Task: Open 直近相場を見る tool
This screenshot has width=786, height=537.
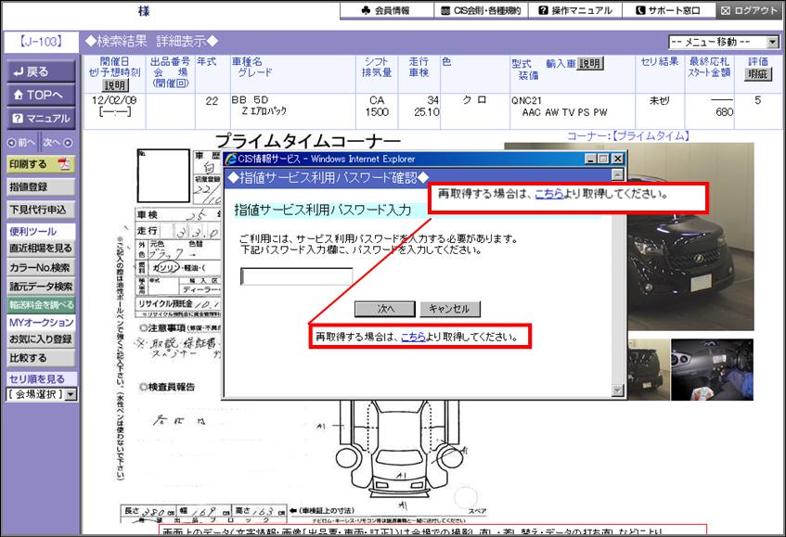Action: [x=41, y=249]
